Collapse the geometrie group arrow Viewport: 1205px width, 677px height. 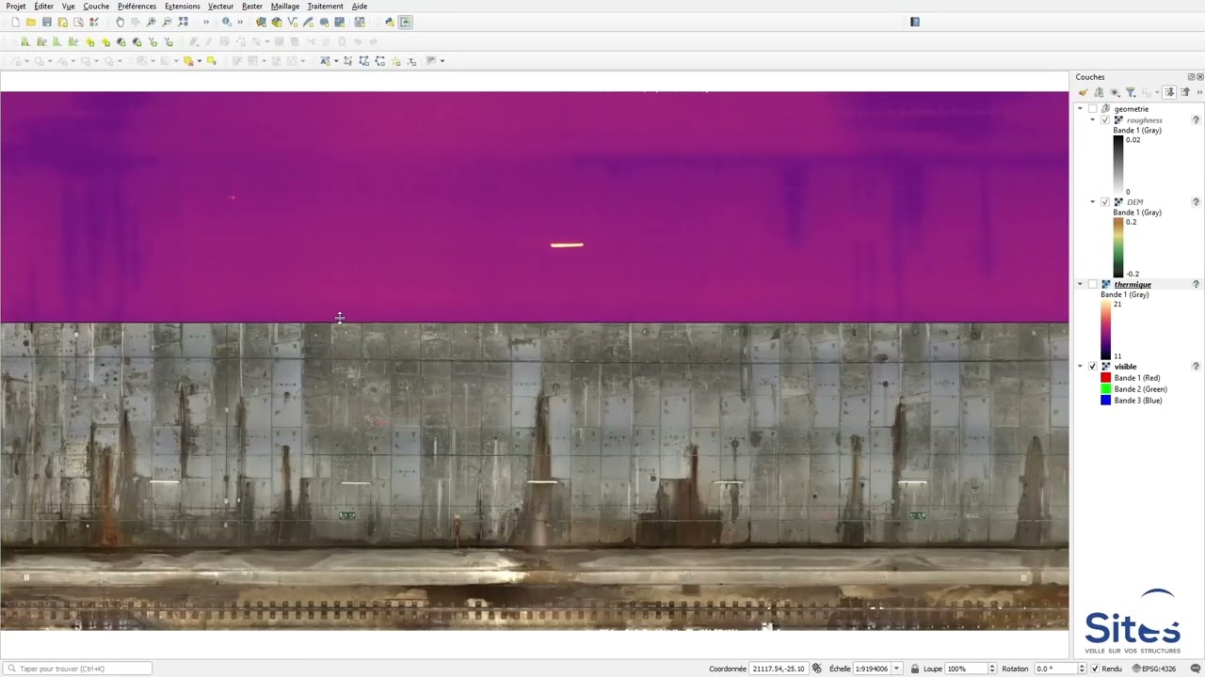click(x=1080, y=109)
